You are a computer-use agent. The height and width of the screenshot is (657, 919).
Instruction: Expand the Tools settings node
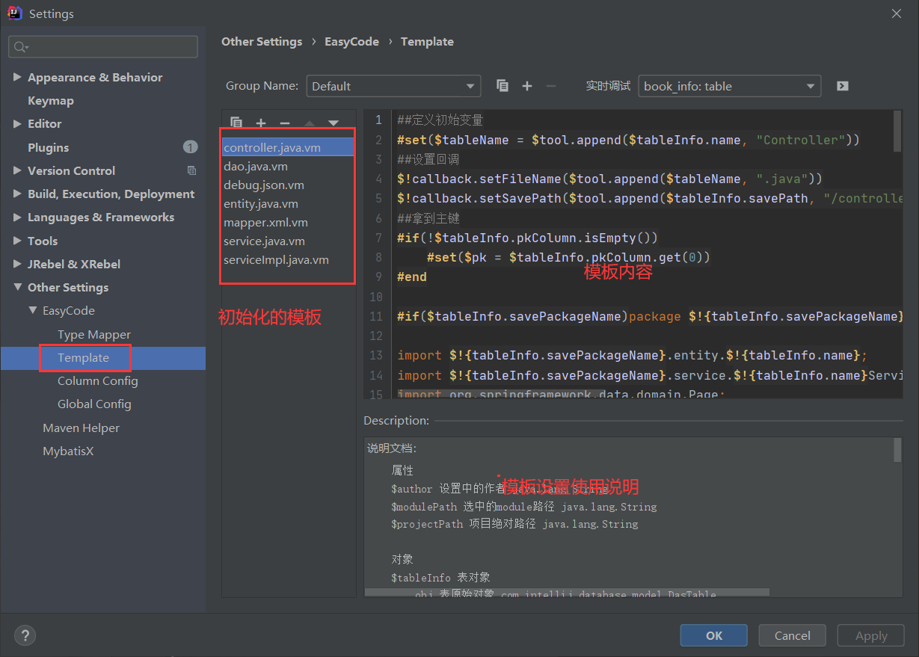[18, 241]
